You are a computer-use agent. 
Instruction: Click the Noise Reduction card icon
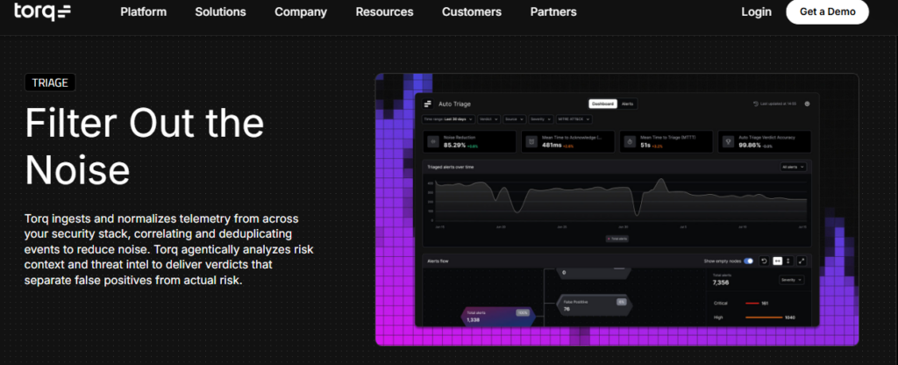433,141
